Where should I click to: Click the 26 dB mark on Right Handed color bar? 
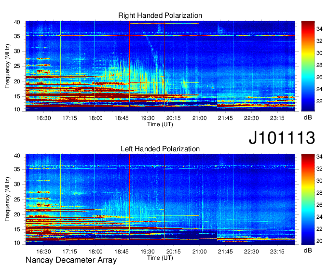(319, 77)
